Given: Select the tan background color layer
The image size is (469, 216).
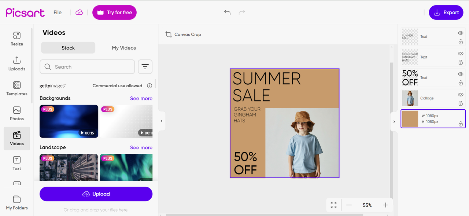Looking at the screenshot, I should pos(433,119).
